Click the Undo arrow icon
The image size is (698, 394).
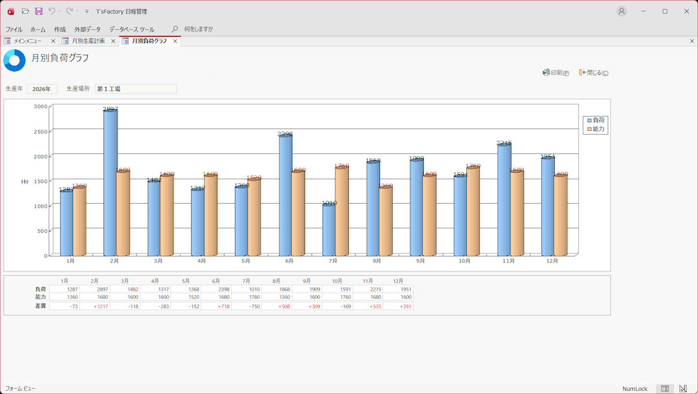click(x=52, y=12)
